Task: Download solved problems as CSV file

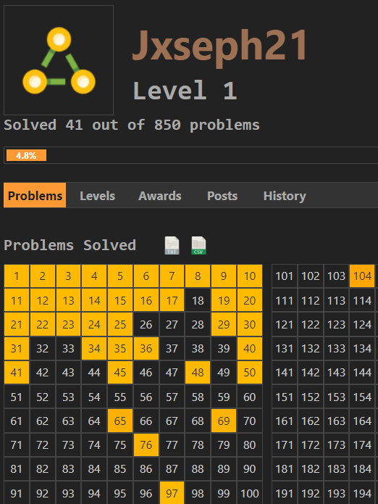Action: (198, 246)
